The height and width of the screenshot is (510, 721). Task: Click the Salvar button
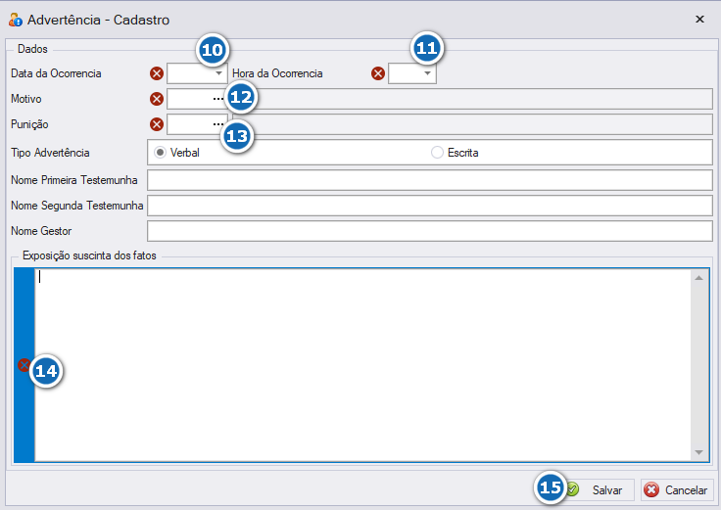click(596, 489)
